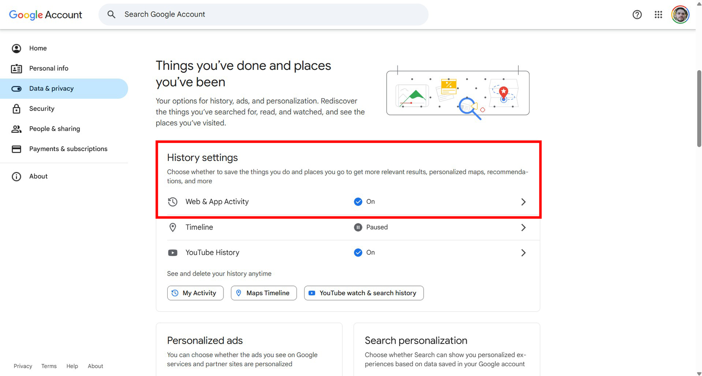Click the scrollbar down arrow
The width and height of the screenshot is (702, 376).
pyautogui.click(x=699, y=373)
